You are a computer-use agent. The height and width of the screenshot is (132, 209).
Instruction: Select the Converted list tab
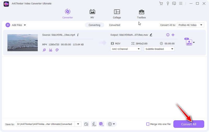coord(114,25)
